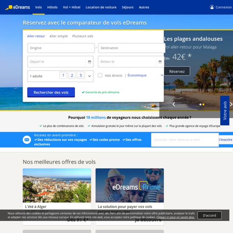Select the Aller-retour trip tab
233x233 pixels.
(x=36, y=36)
